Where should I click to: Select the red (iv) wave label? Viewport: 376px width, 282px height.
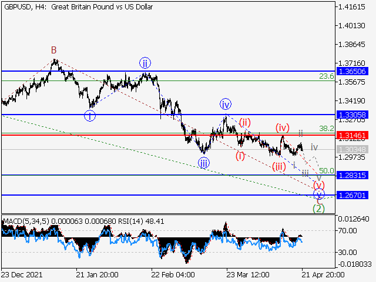(x=283, y=127)
